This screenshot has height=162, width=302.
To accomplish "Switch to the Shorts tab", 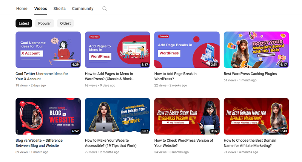I will click(60, 9).
